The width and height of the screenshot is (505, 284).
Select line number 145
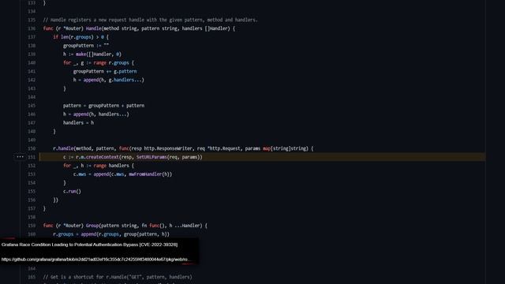tap(32, 106)
